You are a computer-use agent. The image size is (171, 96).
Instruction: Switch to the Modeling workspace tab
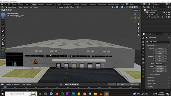[41, 5]
